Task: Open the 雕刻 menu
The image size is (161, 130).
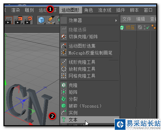Action: click(x=29, y=10)
